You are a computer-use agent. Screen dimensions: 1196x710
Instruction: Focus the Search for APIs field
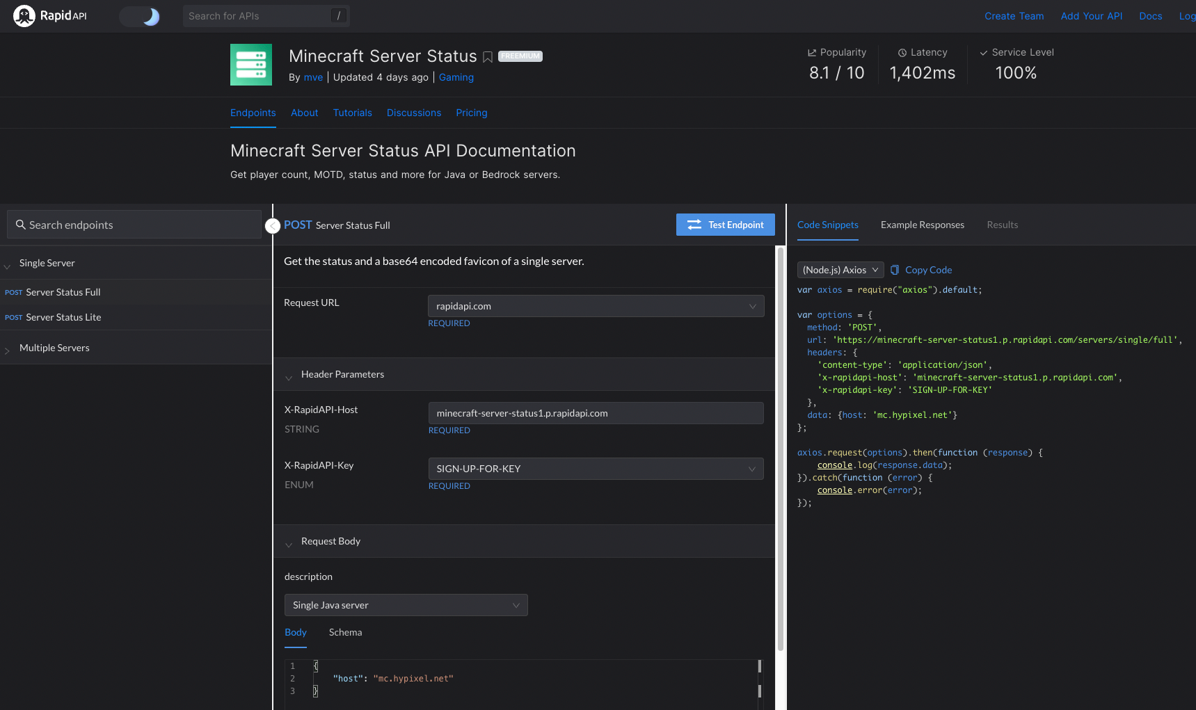click(266, 16)
